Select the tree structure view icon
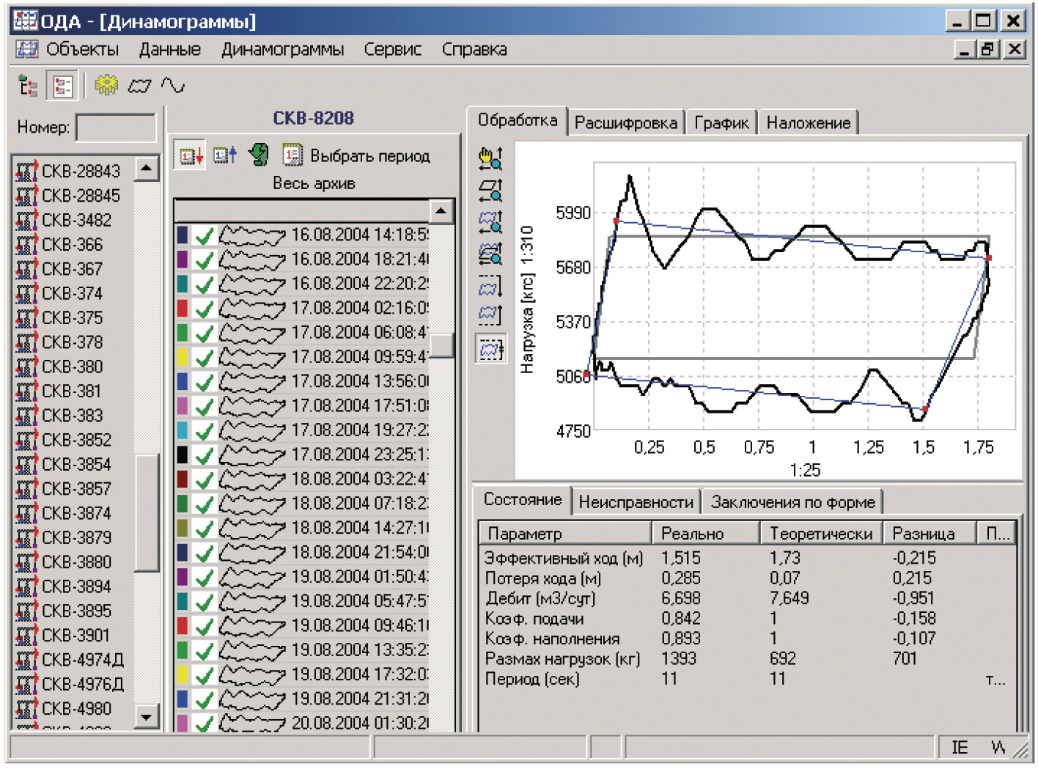Viewport: 1038px width, 769px height. [28, 87]
